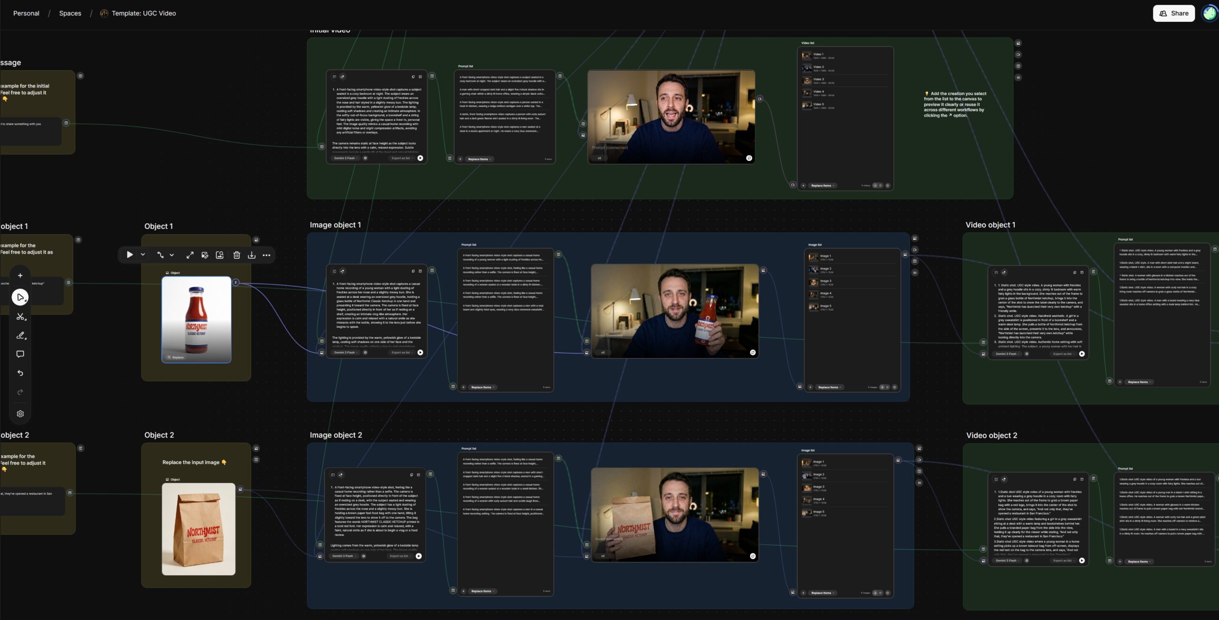Select the pen draw tool
The height and width of the screenshot is (620, 1219).
click(20, 335)
